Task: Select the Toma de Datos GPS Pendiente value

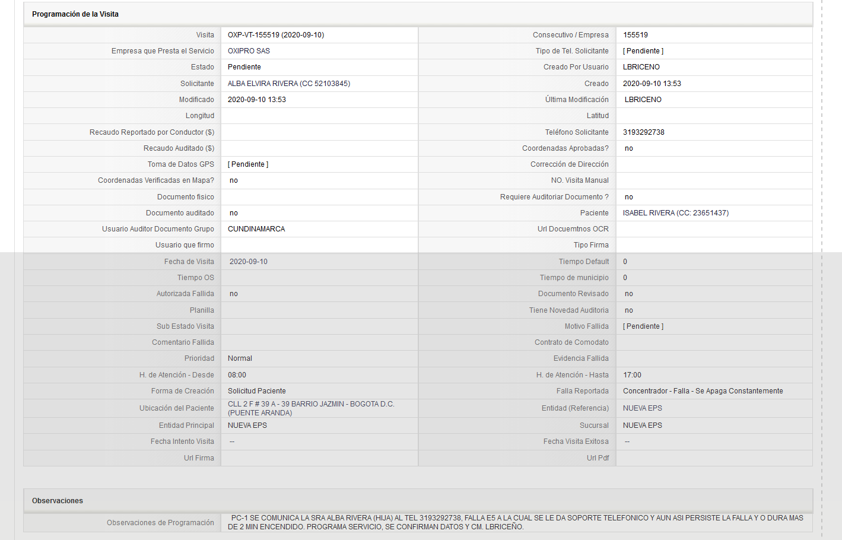Action: (x=248, y=164)
